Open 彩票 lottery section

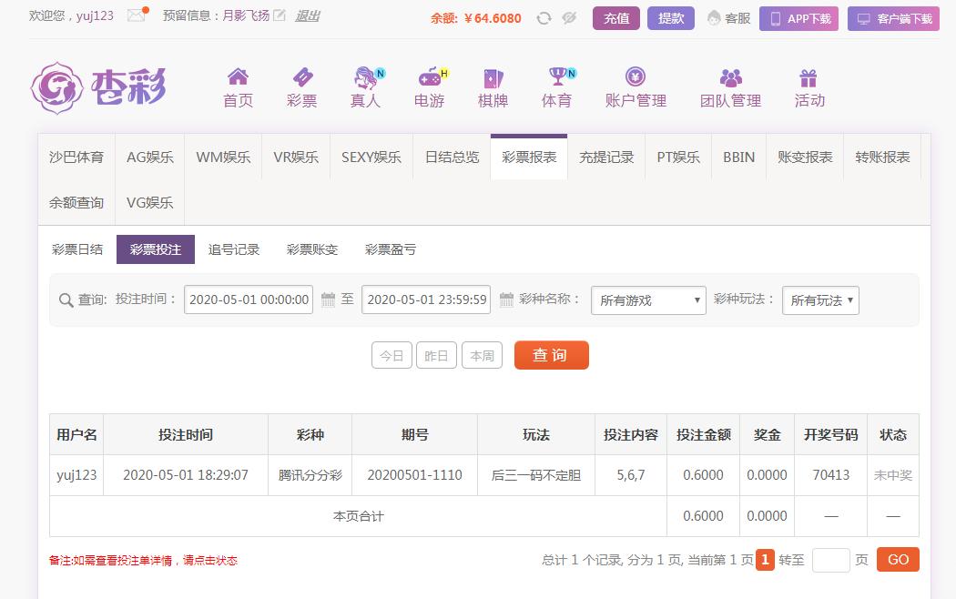(x=301, y=88)
